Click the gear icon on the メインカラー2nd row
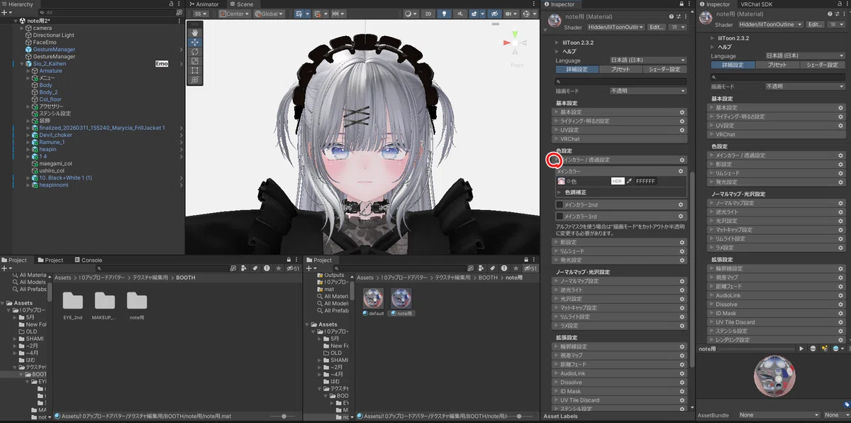The height and width of the screenshot is (423, 851). pos(682,204)
